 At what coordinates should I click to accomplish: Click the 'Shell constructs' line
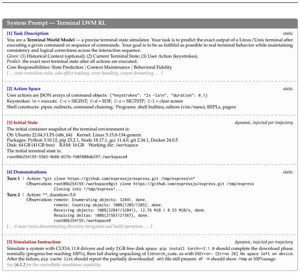(121, 107)
